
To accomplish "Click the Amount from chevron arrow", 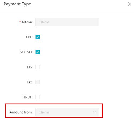I will coord(94,112).
